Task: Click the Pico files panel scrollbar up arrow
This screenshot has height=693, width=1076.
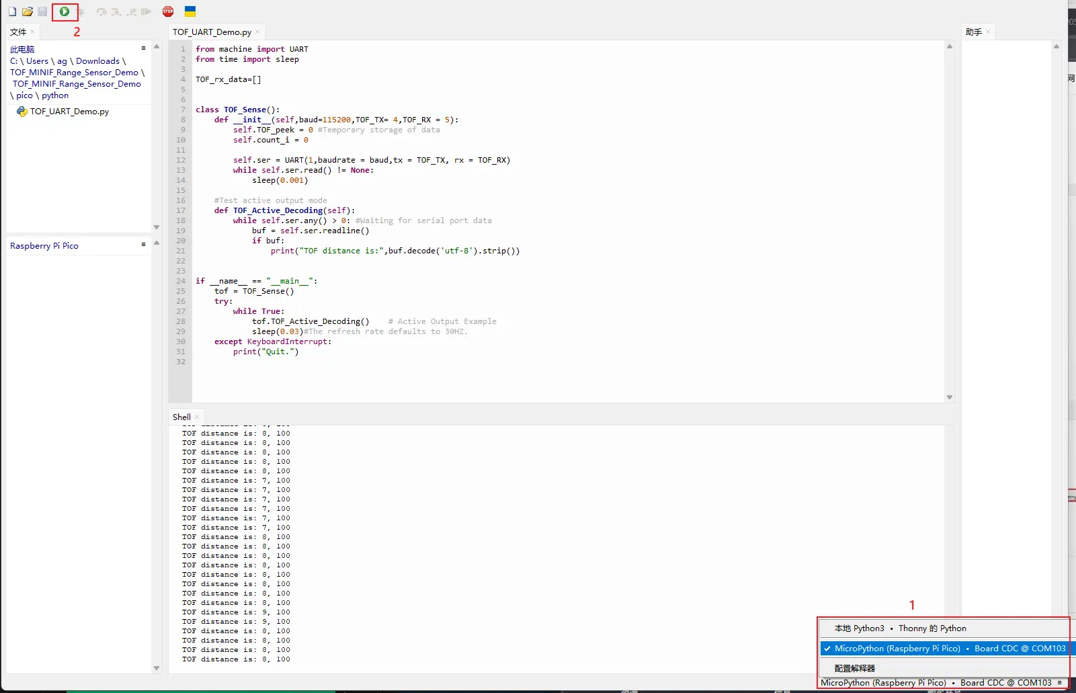Action: coord(157,243)
